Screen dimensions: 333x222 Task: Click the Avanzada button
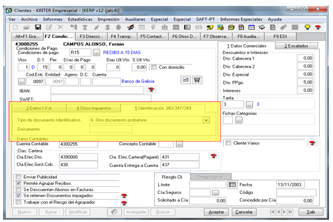(136, 212)
